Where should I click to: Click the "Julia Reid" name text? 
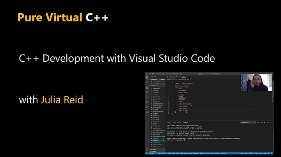pyautogui.click(x=62, y=99)
